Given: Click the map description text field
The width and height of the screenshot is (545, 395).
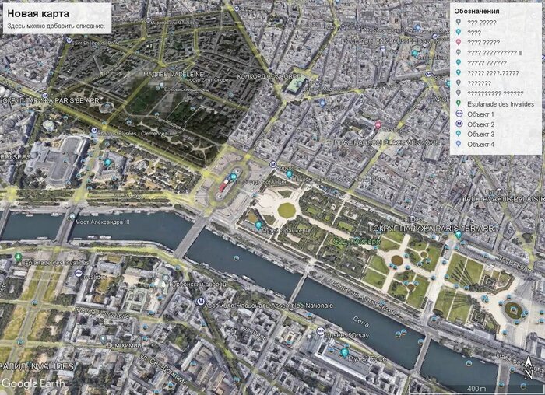Looking at the screenshot, I should pos(55,26).
